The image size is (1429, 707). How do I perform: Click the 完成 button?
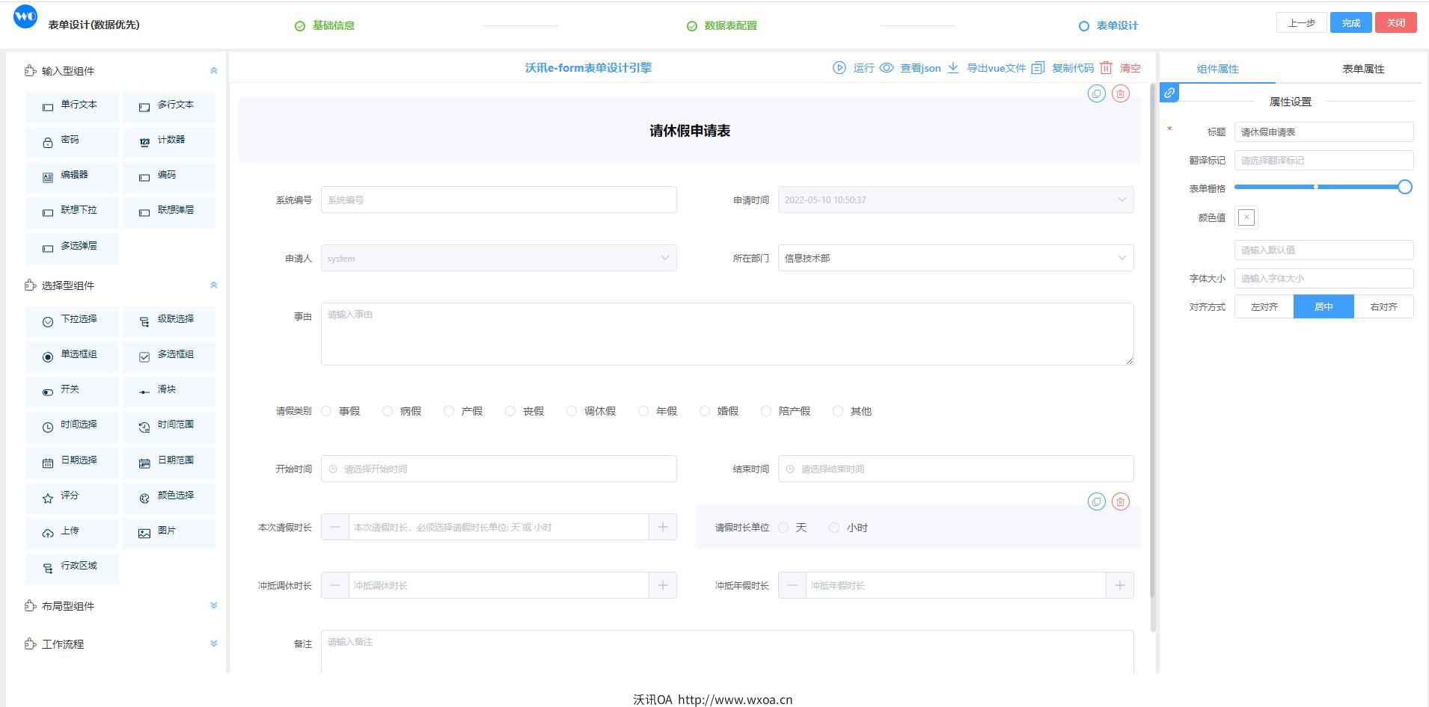(x=1350, y=22)
